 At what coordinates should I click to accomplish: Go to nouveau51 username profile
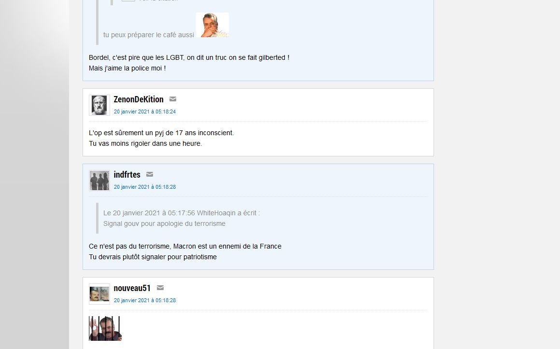pyautogui.click(x=132, y=288)
